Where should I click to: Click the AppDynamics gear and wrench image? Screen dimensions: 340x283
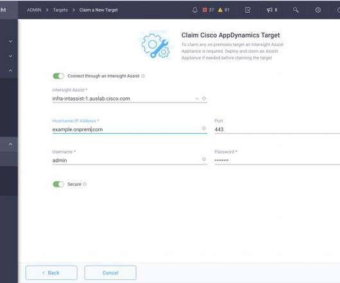(x=156, y=45)
